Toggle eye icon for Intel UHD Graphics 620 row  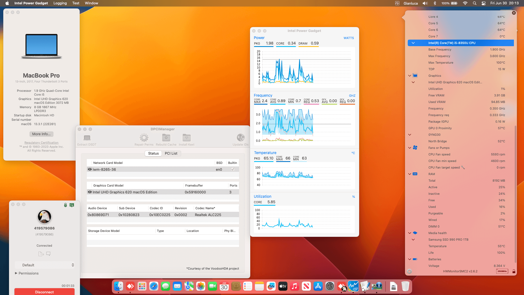pos(90,192)
